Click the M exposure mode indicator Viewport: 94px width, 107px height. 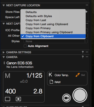8,76
